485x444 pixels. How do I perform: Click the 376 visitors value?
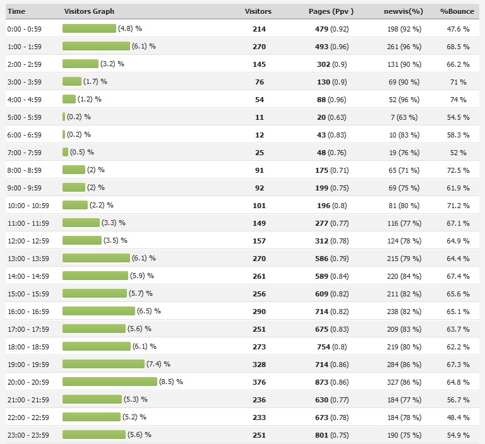click(260, 382)
